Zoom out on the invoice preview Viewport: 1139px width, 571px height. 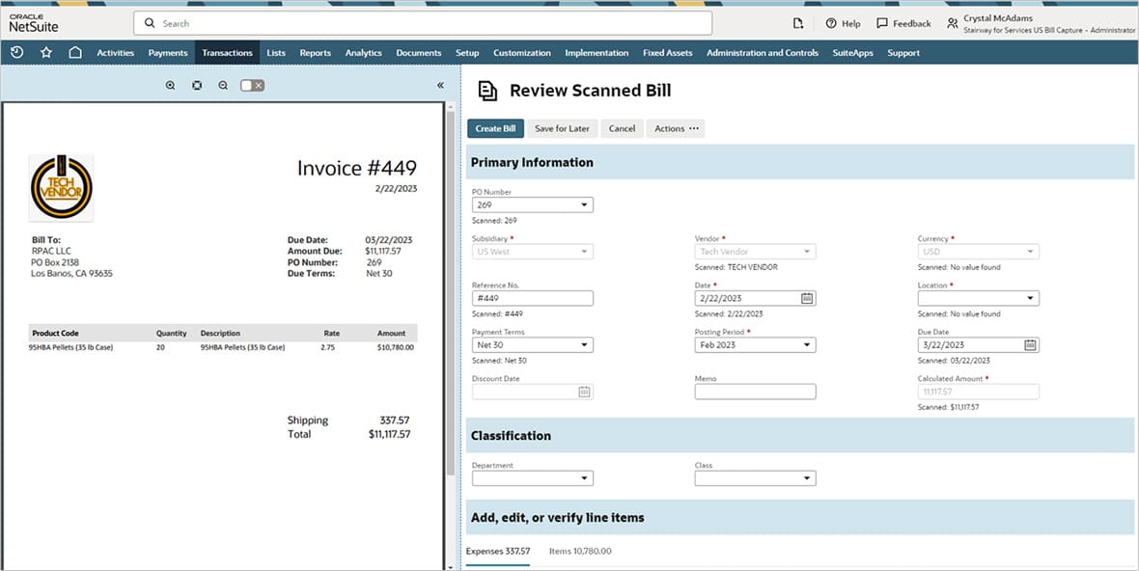point(223,85)
